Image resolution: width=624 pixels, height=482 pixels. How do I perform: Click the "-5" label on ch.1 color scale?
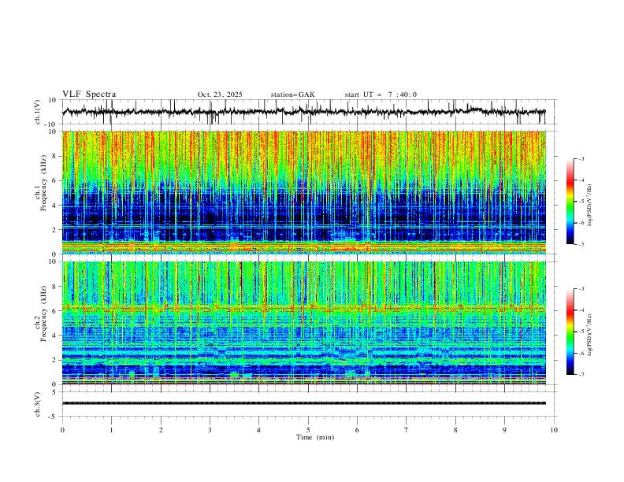581,202
